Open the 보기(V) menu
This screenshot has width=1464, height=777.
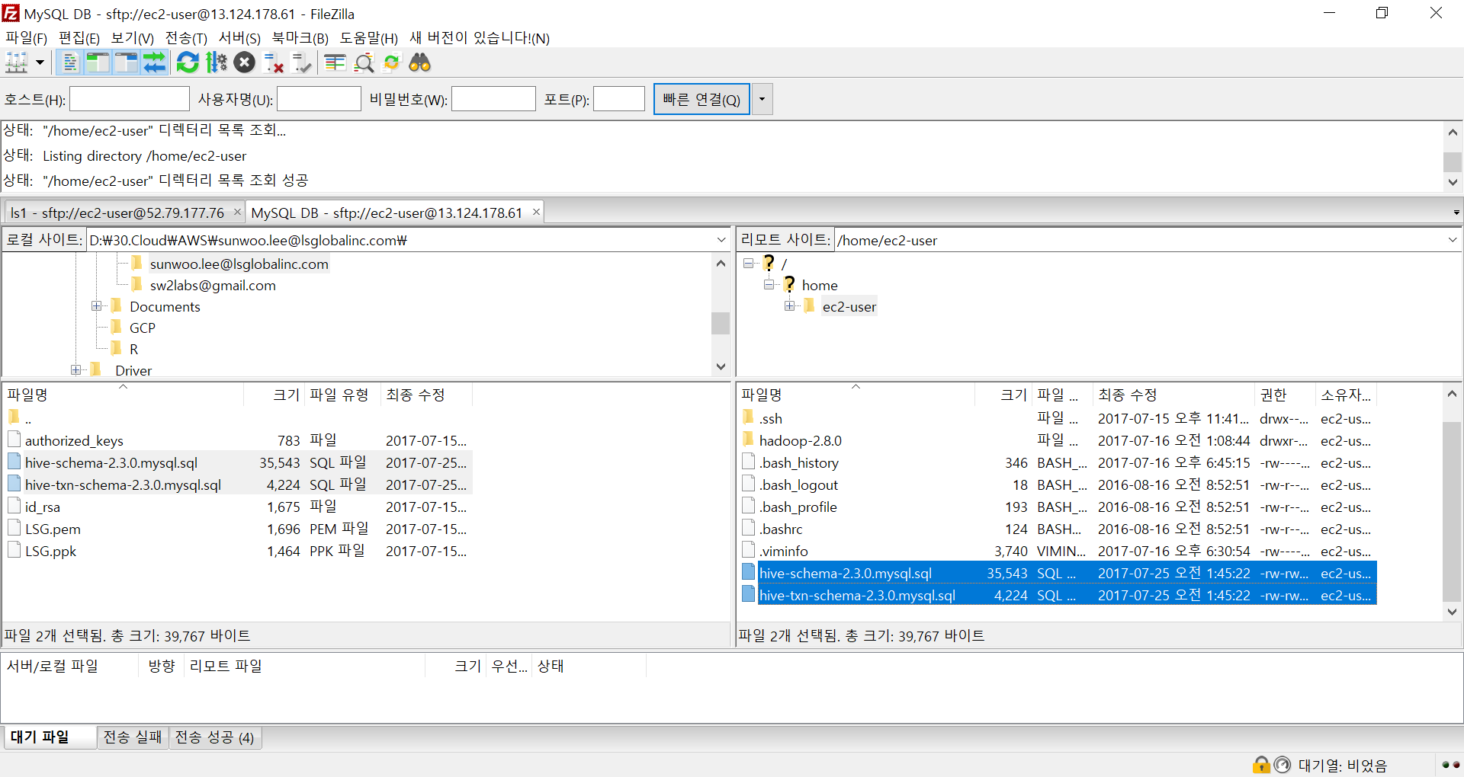(133, 38)
